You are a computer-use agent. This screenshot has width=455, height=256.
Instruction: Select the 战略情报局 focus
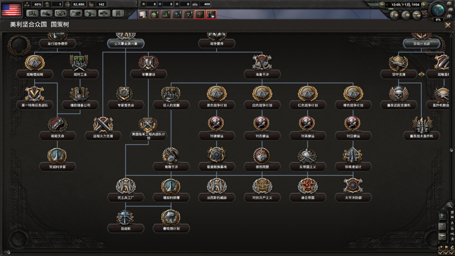35,67
